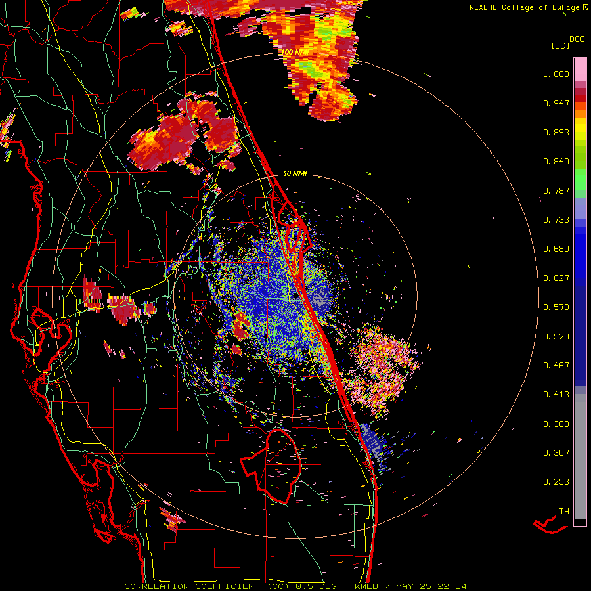Click the 0.253 color scale value

(x=556, y=482)
